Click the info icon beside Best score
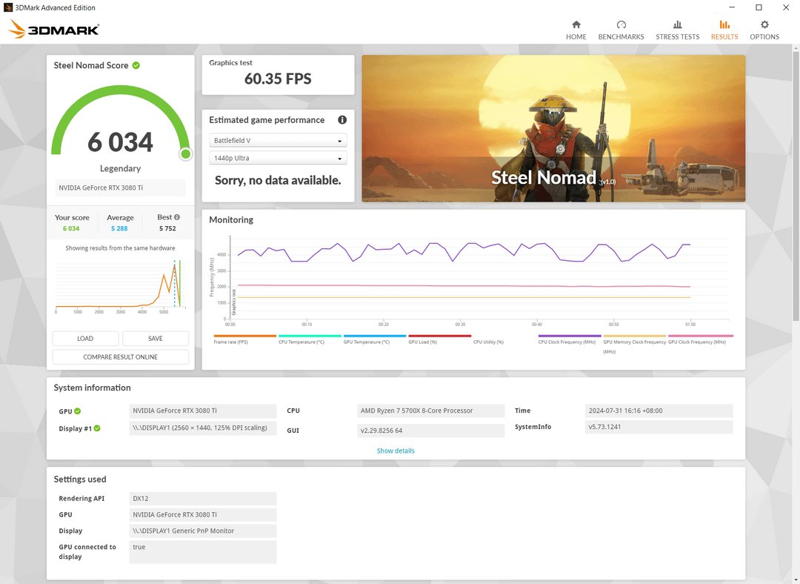Viewport: 800px width, 584px height. point(177,217)
